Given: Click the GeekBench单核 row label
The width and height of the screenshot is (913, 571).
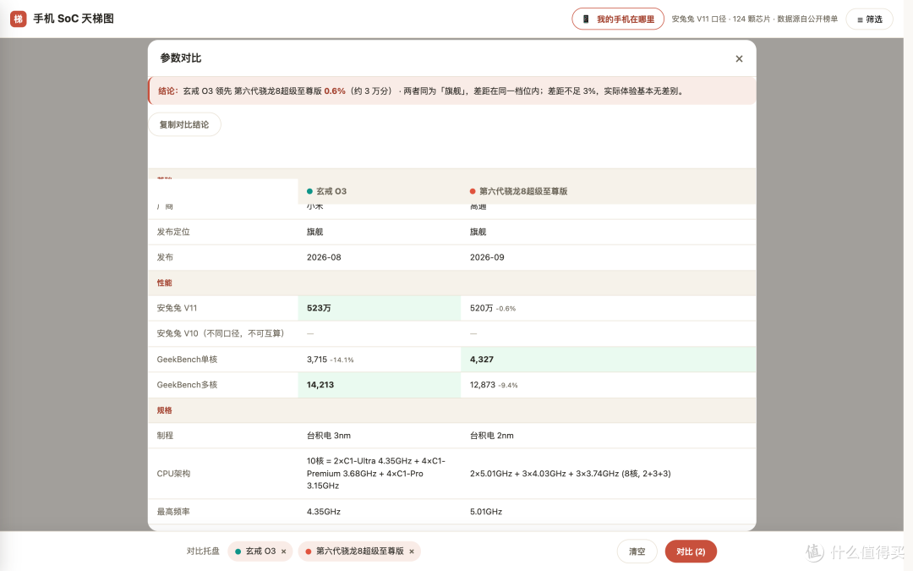Looking at the screenshot, I should tap(187, 360).
